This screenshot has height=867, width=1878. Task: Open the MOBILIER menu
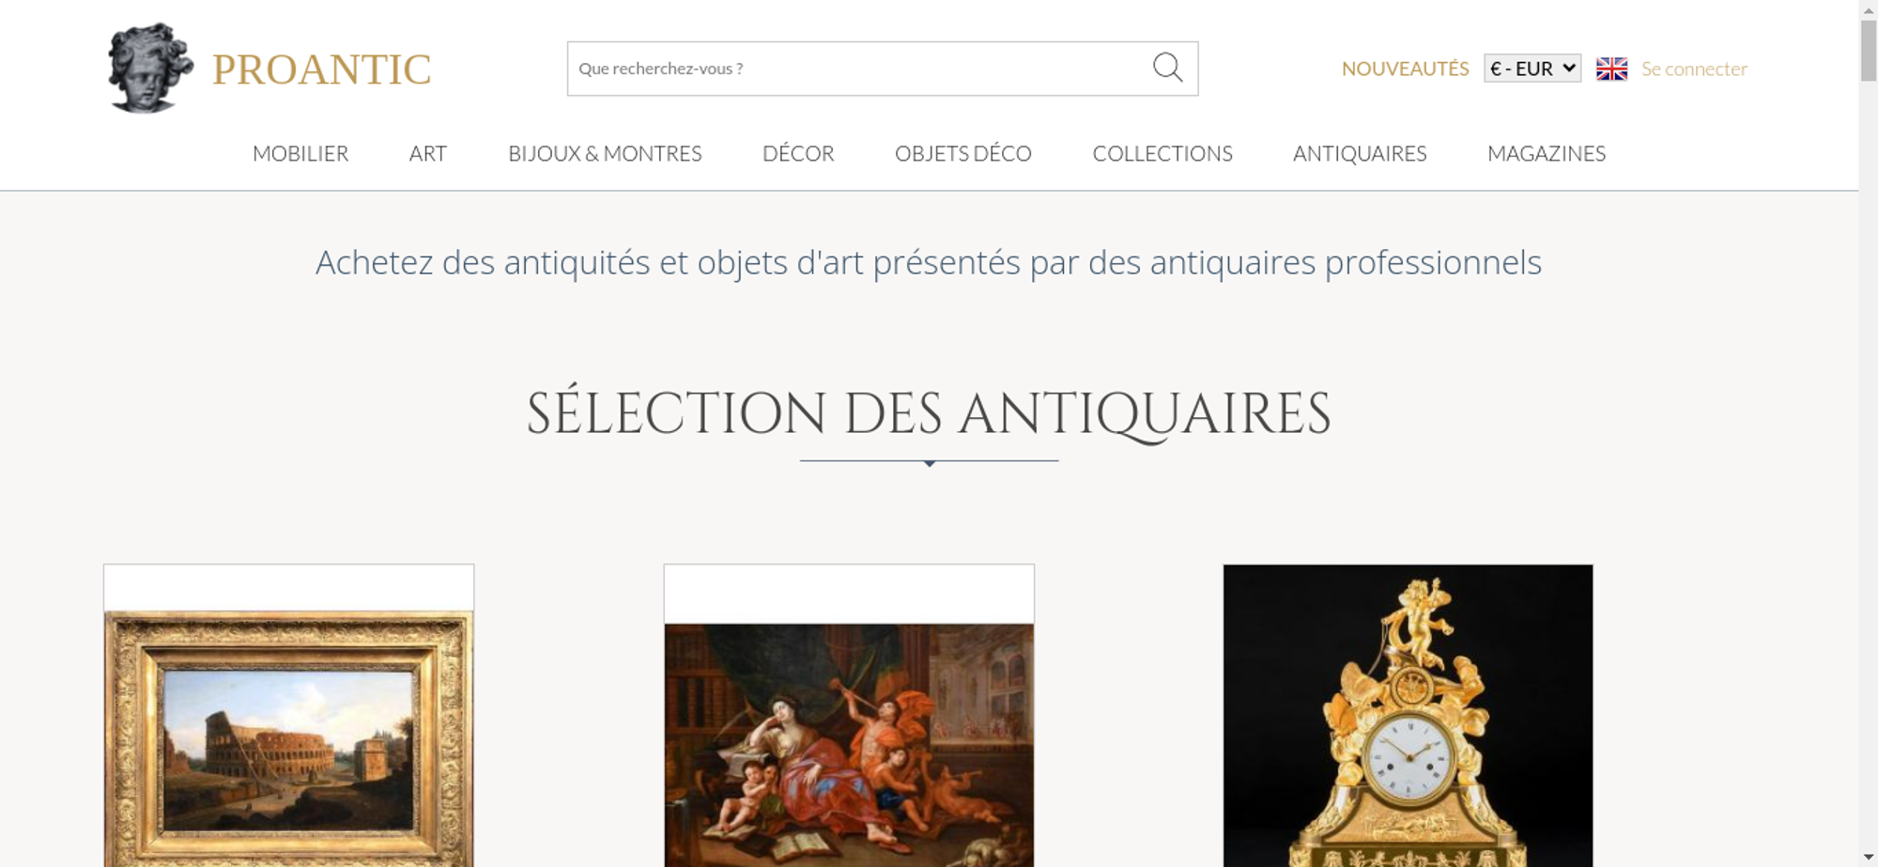[300, 153]
